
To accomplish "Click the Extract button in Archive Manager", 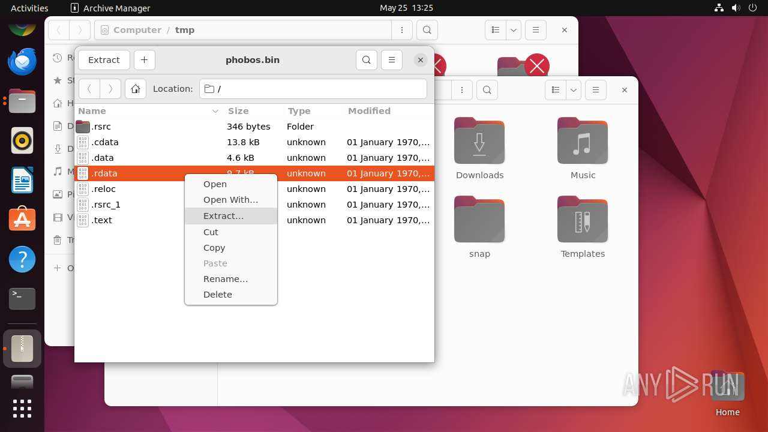I will tap(104, 60).
